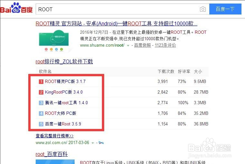Viewport: 245px width, 164px height.
Task: Click the 28.7MB size value
Action: coord(201,92)
